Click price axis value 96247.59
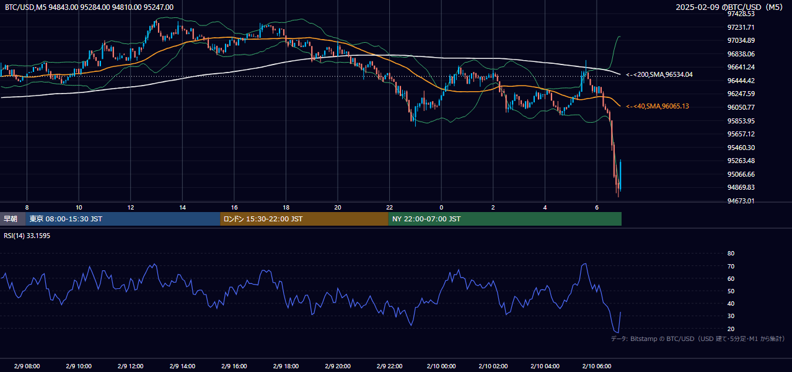Viewport: 792px width, 372px height. (741, 94)
